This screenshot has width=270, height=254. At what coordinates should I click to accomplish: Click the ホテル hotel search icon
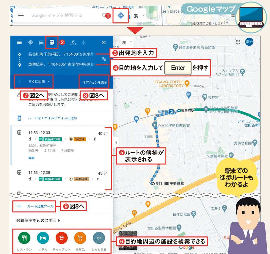(43, 238)
